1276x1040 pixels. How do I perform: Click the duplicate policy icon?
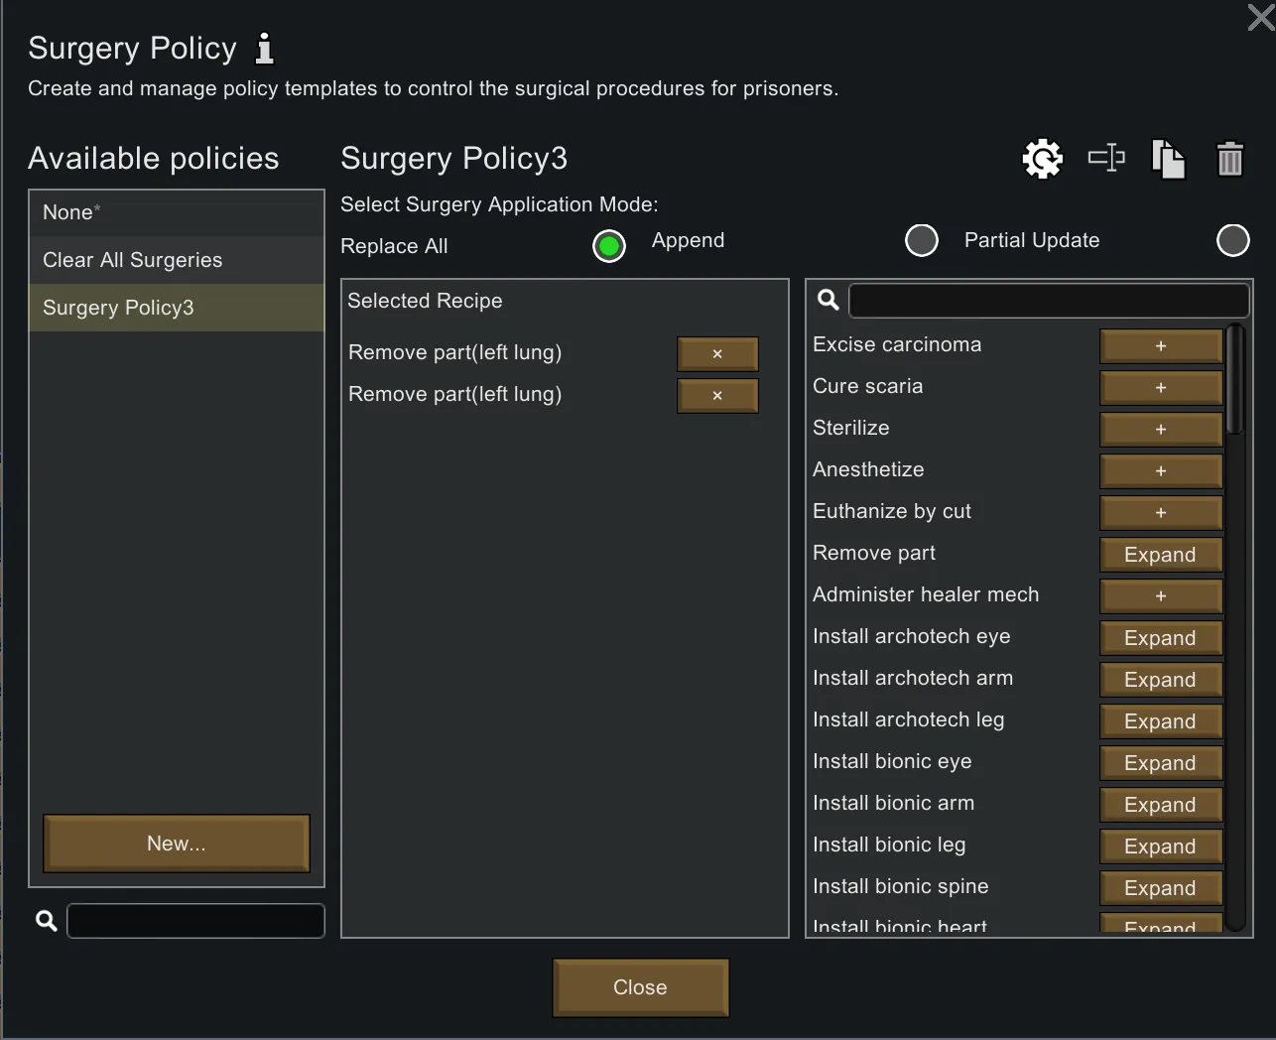pyautogui.click(x=1168, y=159)
